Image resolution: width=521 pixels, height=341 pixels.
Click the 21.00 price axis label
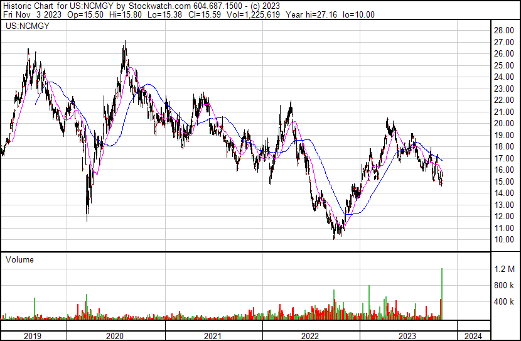504,112
